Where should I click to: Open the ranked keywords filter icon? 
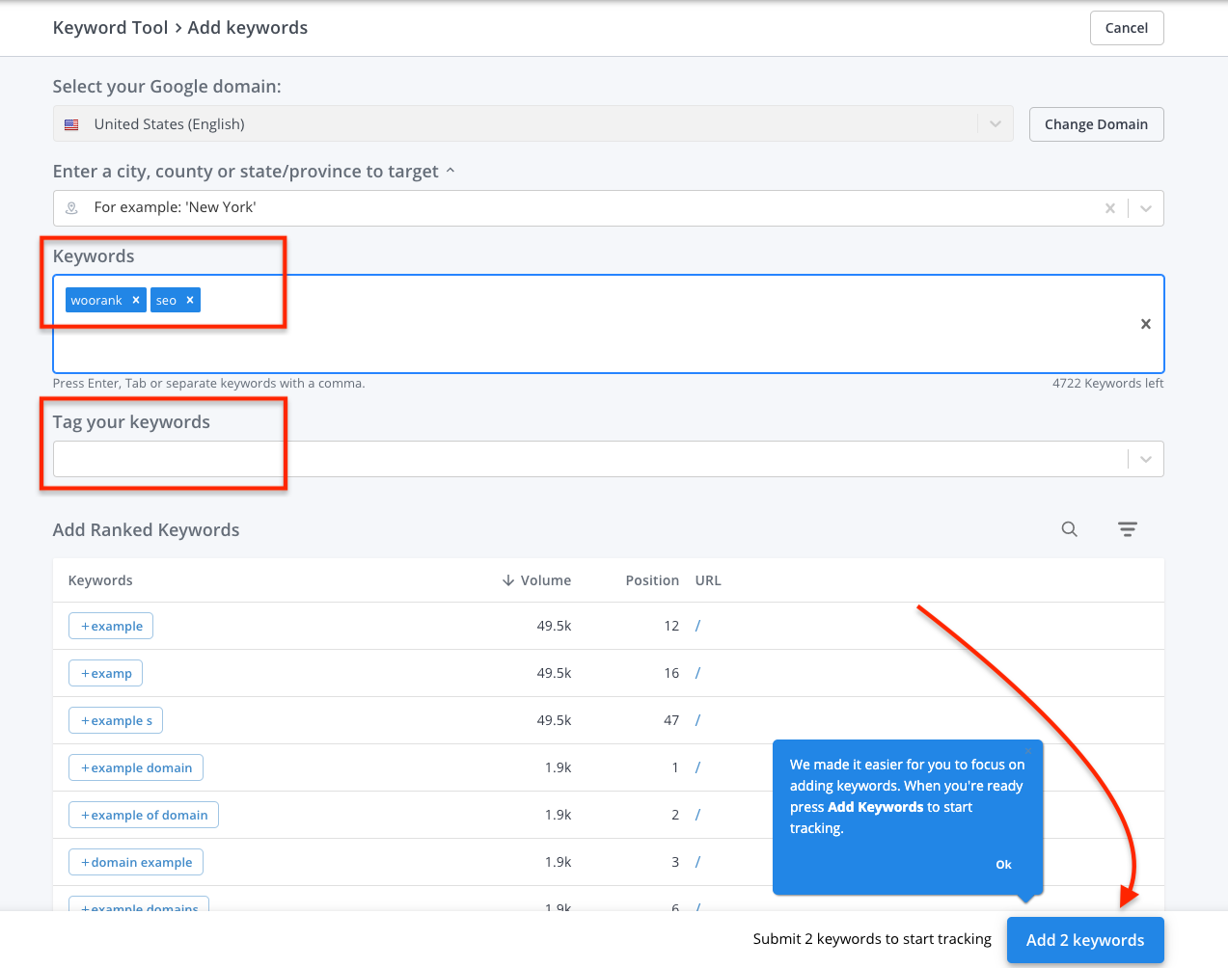click(x=1128, y=529)
